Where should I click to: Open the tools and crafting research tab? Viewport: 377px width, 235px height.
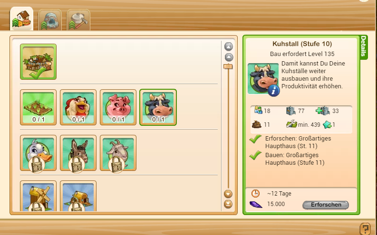pyautogui.click(x=78, y=20)
